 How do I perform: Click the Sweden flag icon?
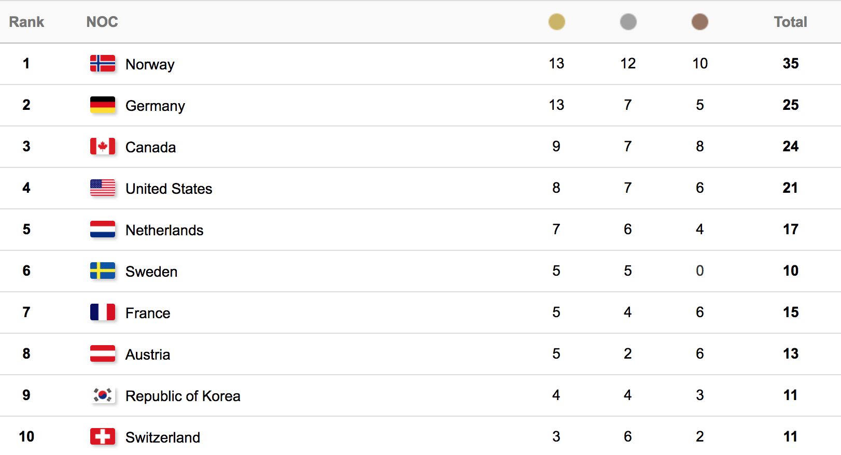(x=103, y=271)
